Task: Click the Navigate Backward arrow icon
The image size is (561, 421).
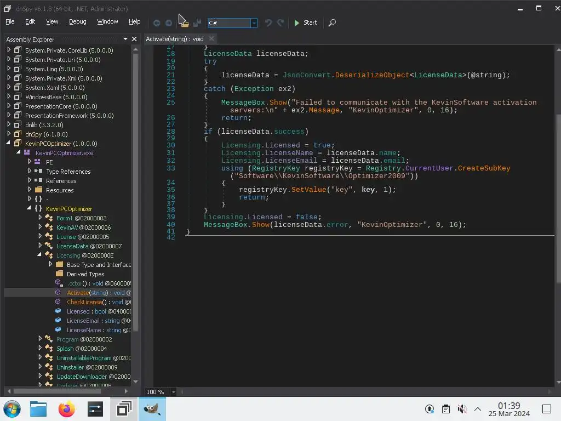Action: coord(156,23)
